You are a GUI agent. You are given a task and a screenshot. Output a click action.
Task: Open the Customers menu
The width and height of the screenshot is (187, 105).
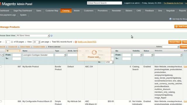point(89,11)
